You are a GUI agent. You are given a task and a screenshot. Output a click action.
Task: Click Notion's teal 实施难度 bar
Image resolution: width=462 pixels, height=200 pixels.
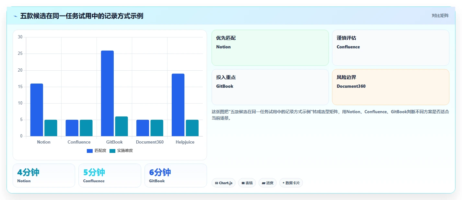coord(51,128)
